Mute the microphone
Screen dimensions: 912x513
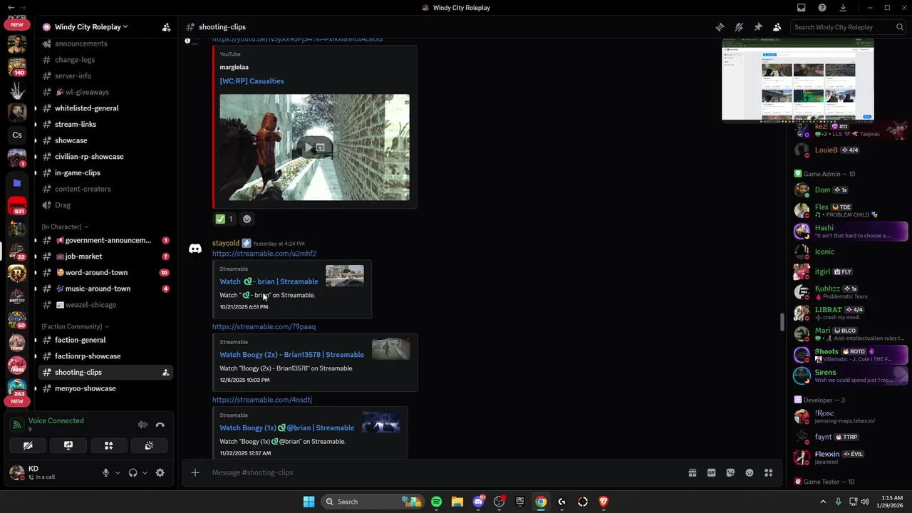[105, 472]
